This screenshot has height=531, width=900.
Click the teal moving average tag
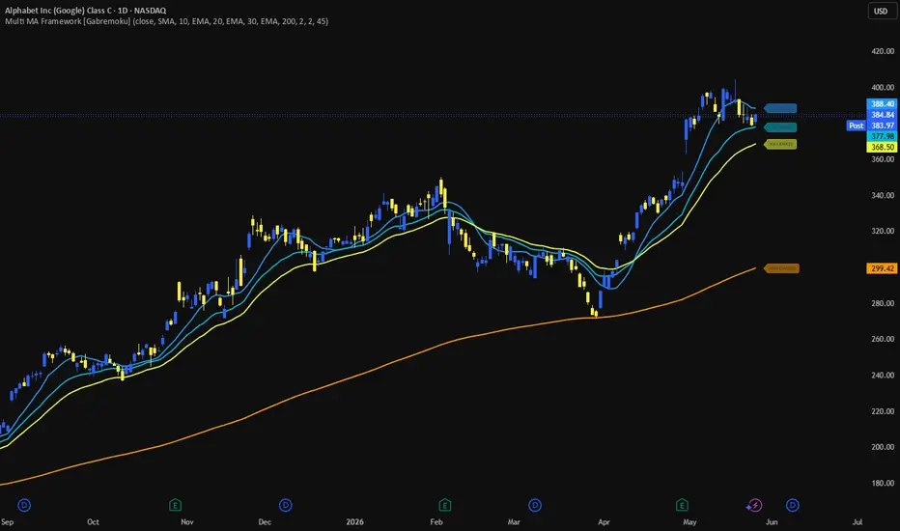(780, 127)
